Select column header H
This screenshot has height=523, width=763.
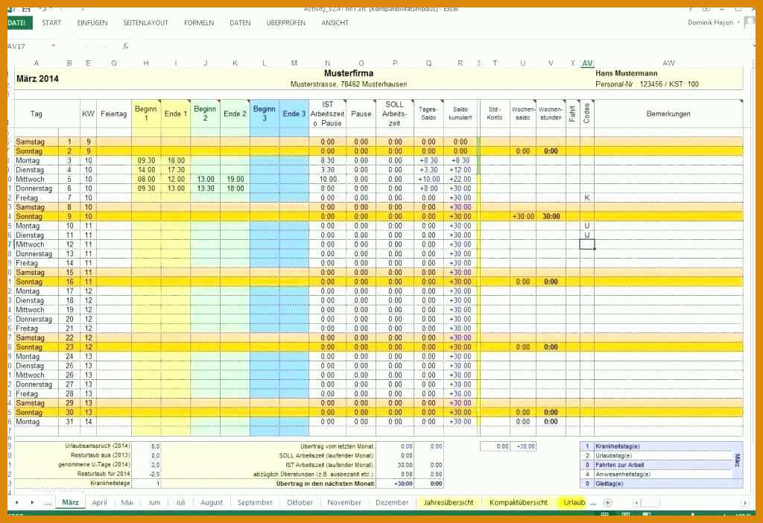[146, 63]
